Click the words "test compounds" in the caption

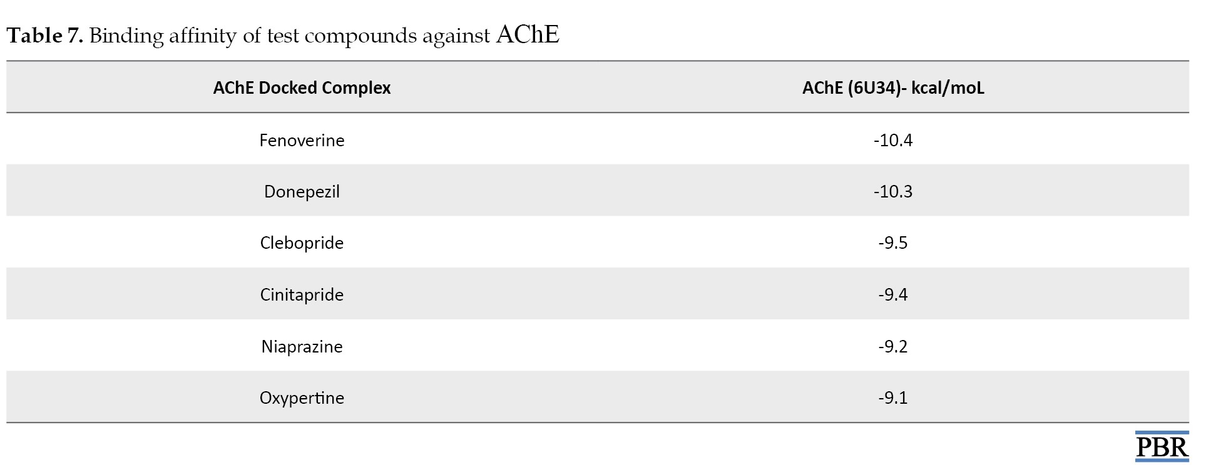click(x=342, y=36)
